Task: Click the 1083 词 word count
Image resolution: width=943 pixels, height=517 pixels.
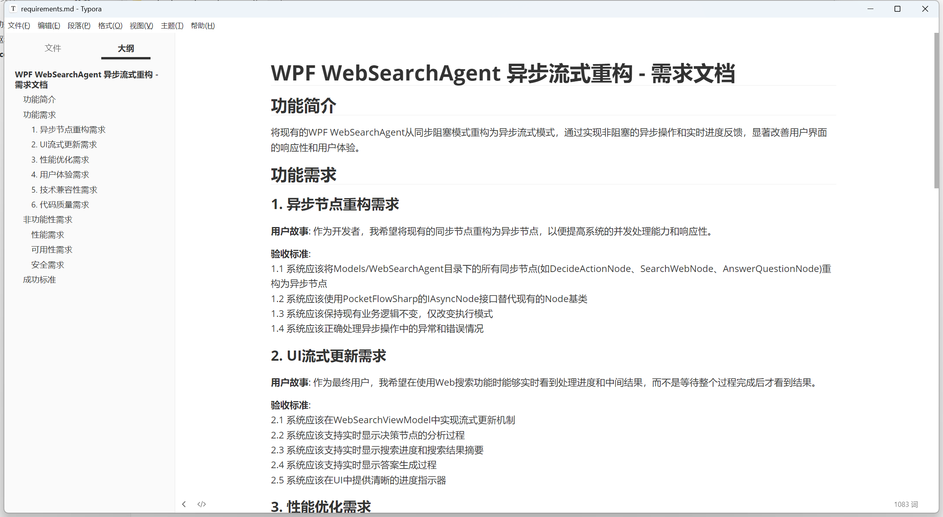Action: point(905,504)
